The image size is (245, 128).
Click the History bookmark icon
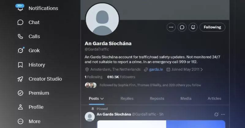[x=20, y=65]
